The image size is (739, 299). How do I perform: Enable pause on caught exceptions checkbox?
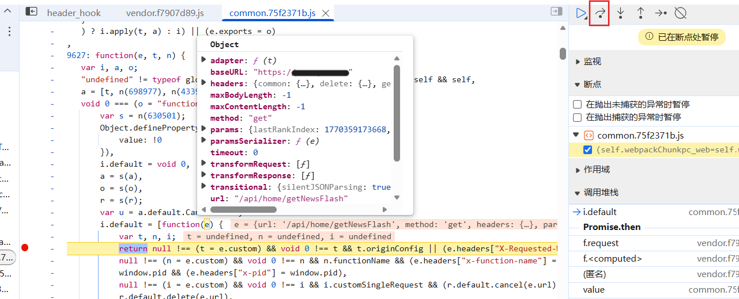tap(577, 117)
